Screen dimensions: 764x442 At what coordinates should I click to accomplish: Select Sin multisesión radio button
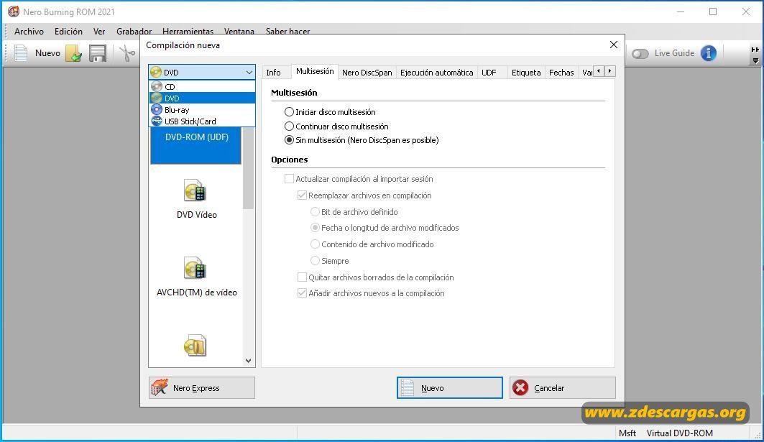click(x=289, y=140)
